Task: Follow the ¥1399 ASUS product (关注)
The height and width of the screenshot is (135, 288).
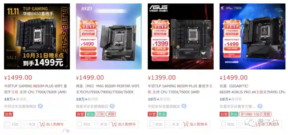Action: tap(173, 124)
